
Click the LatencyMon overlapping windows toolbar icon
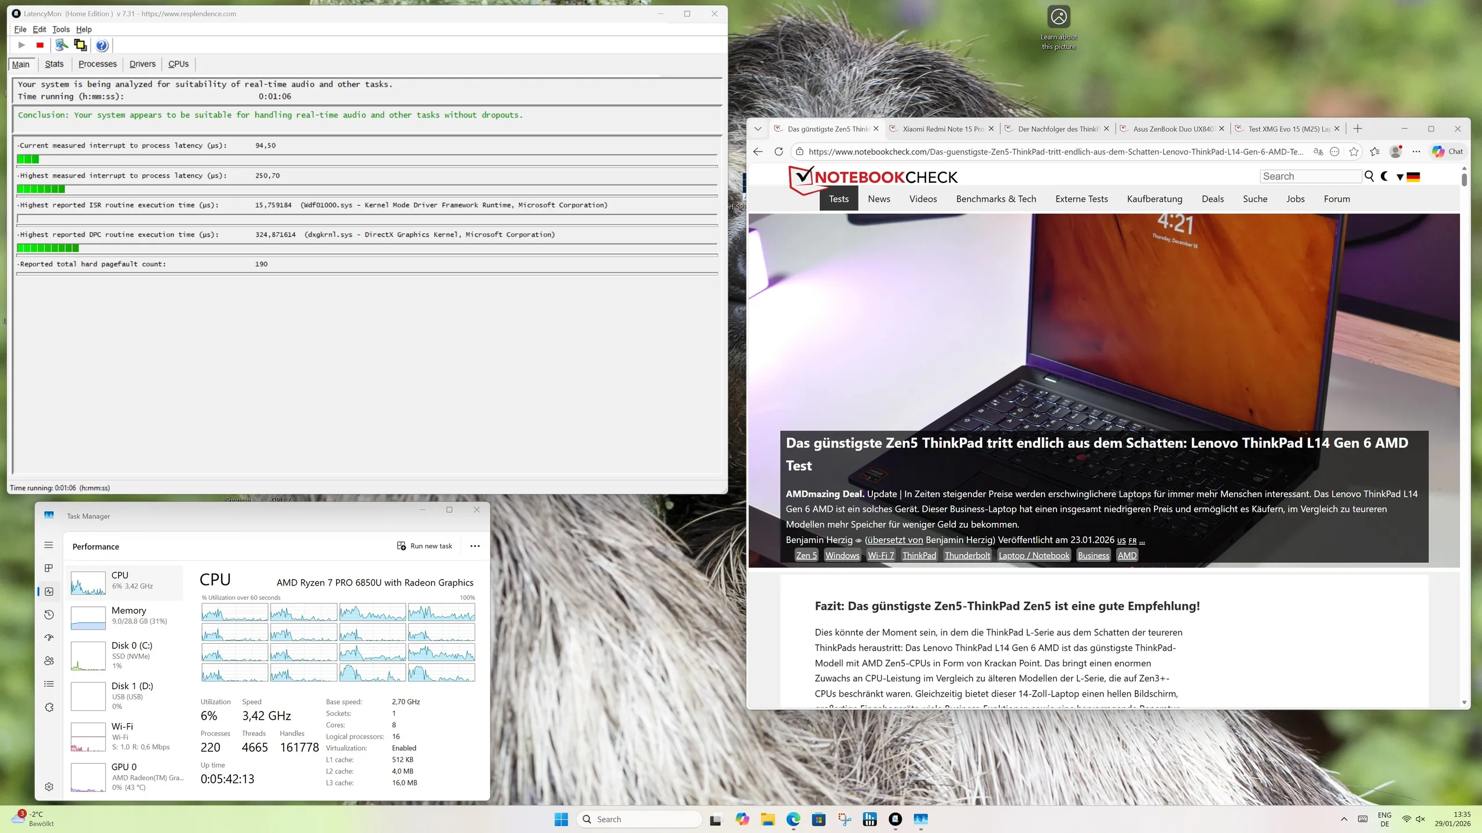tap(80, 45)
